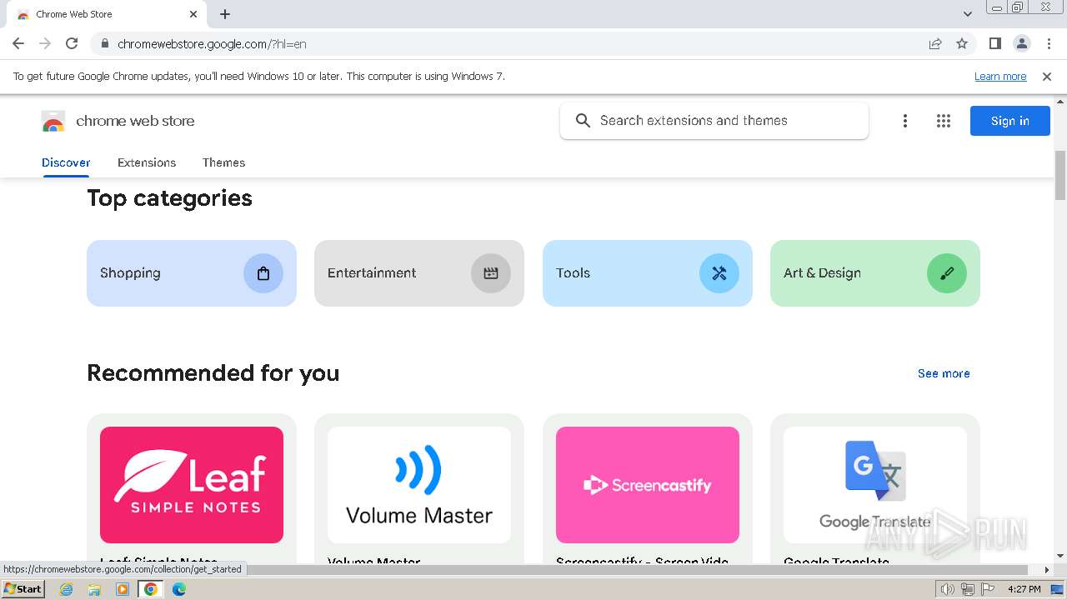Share this page icon in address bar

pos(935,43)
